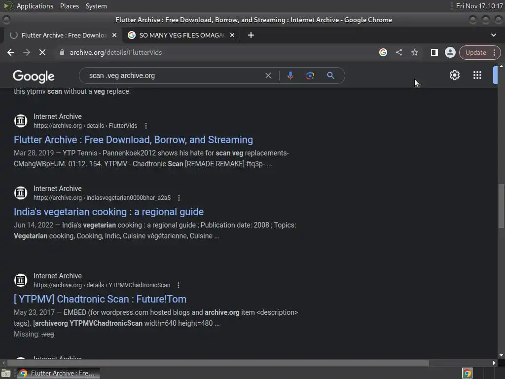This screenshot has height=379, width=505.
Task: Go back using the browser back arrow
Action: click(11, 52)
